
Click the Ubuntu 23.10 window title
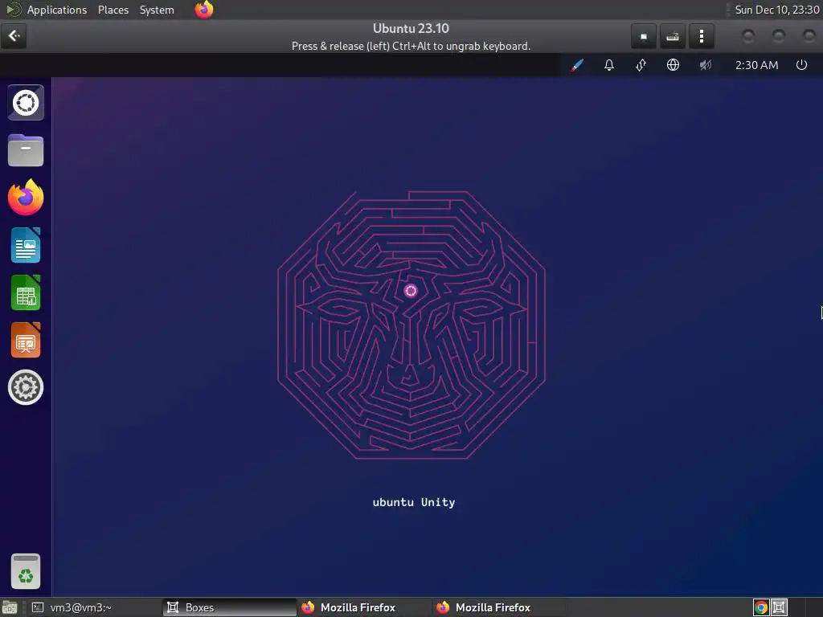[411, 28]
